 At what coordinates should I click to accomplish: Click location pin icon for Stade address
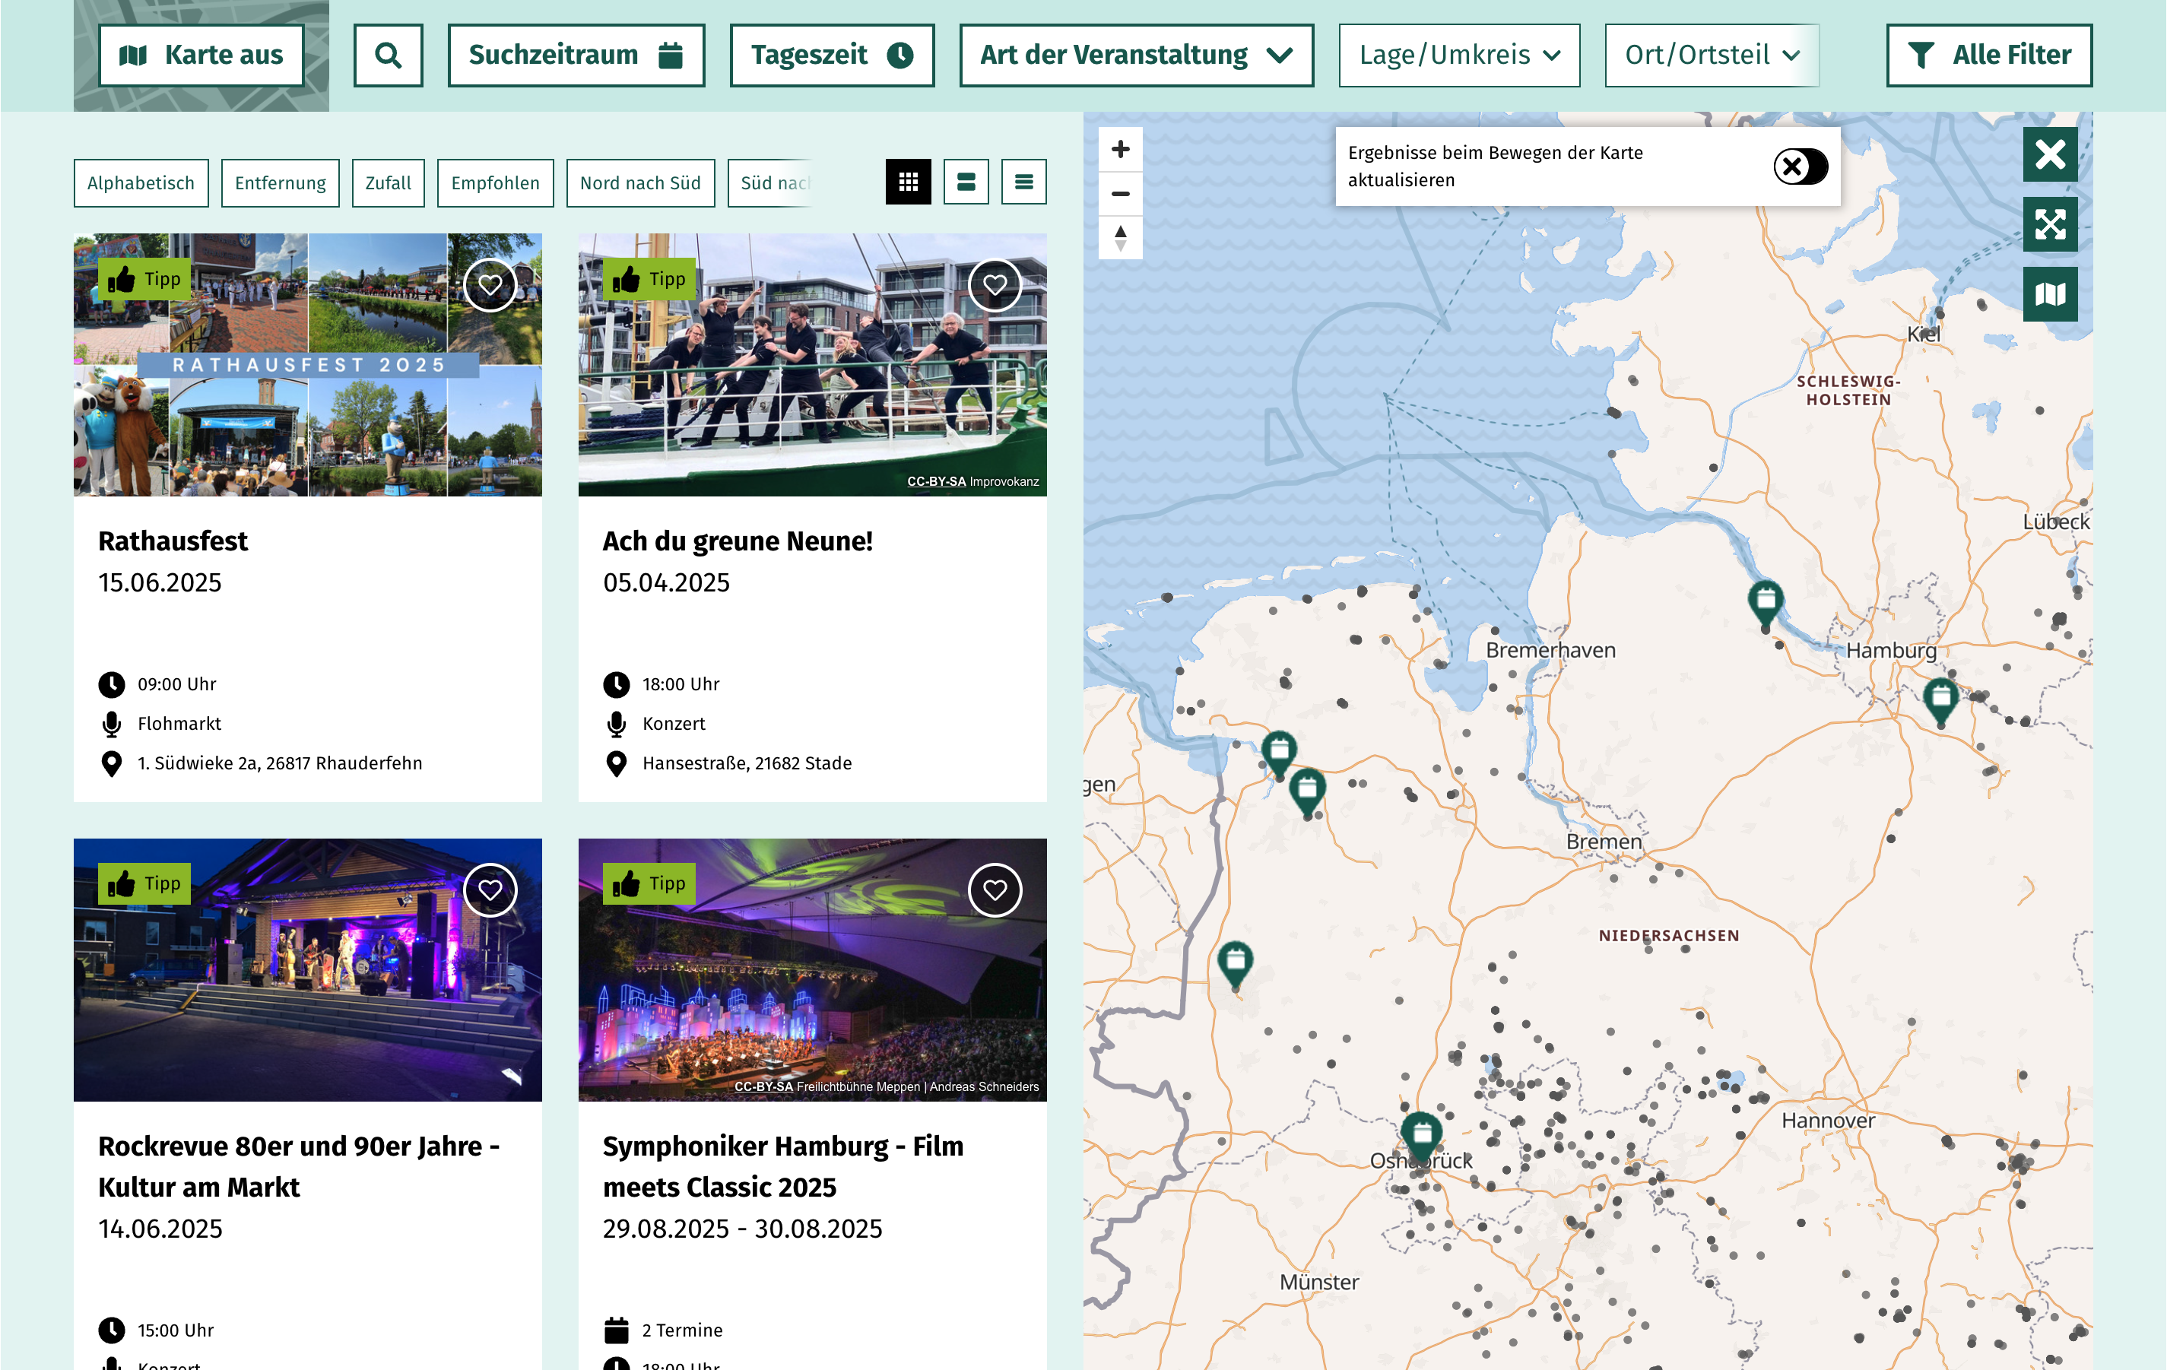(x=617, y=764)
